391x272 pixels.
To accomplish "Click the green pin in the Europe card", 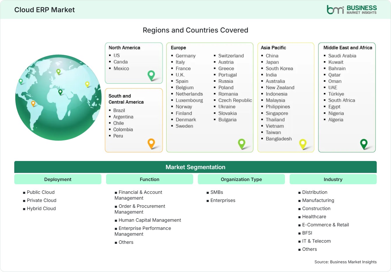I will (242, 144).
